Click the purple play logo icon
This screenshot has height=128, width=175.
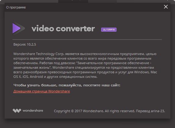(19, 28)
